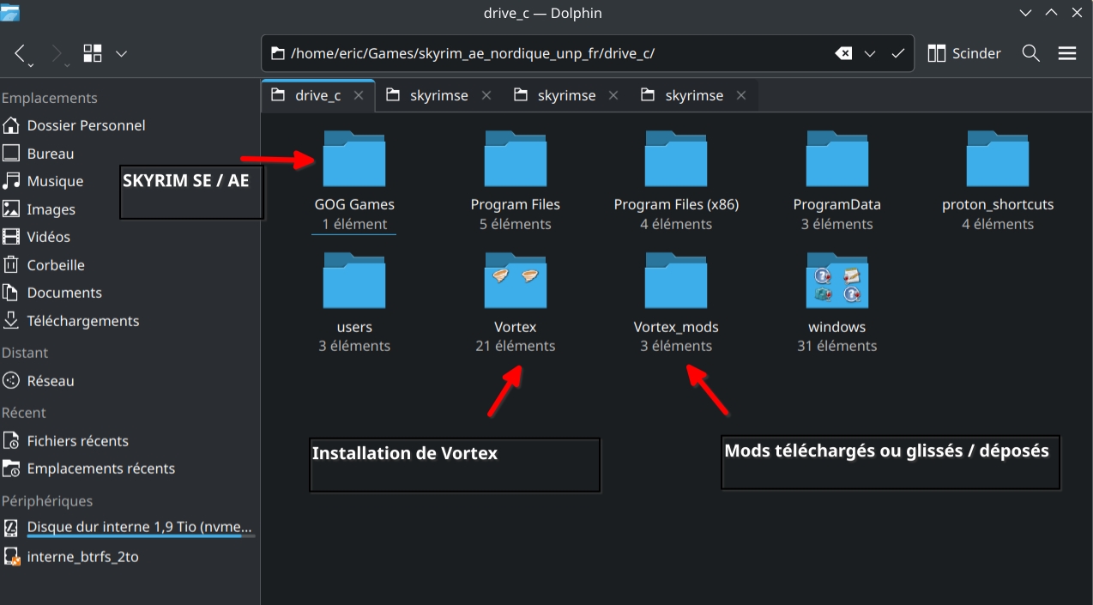Click the '31 éléments' count text
The image size is (1093, 605).
(x=836, y=346)
